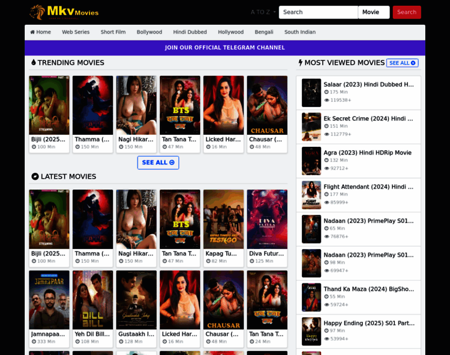Click Bijli (2025... title in Latest Movies
The height and width of the screenshot is (355, 450).
coord(48,253)
